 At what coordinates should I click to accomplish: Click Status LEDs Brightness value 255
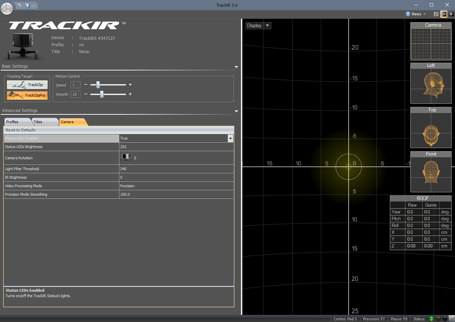176,147
